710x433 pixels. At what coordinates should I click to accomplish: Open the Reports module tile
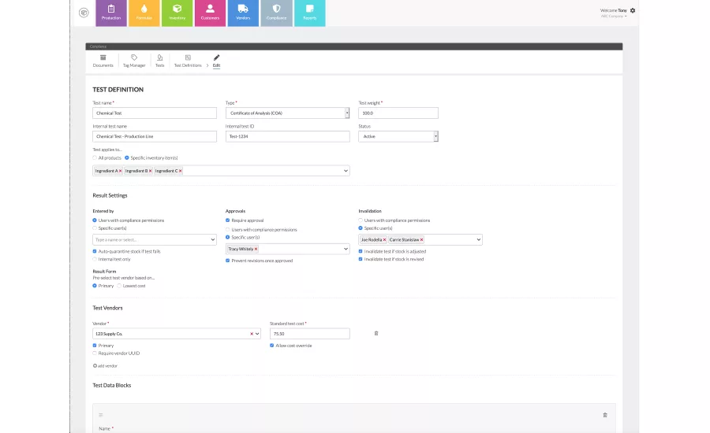[310, 13]
